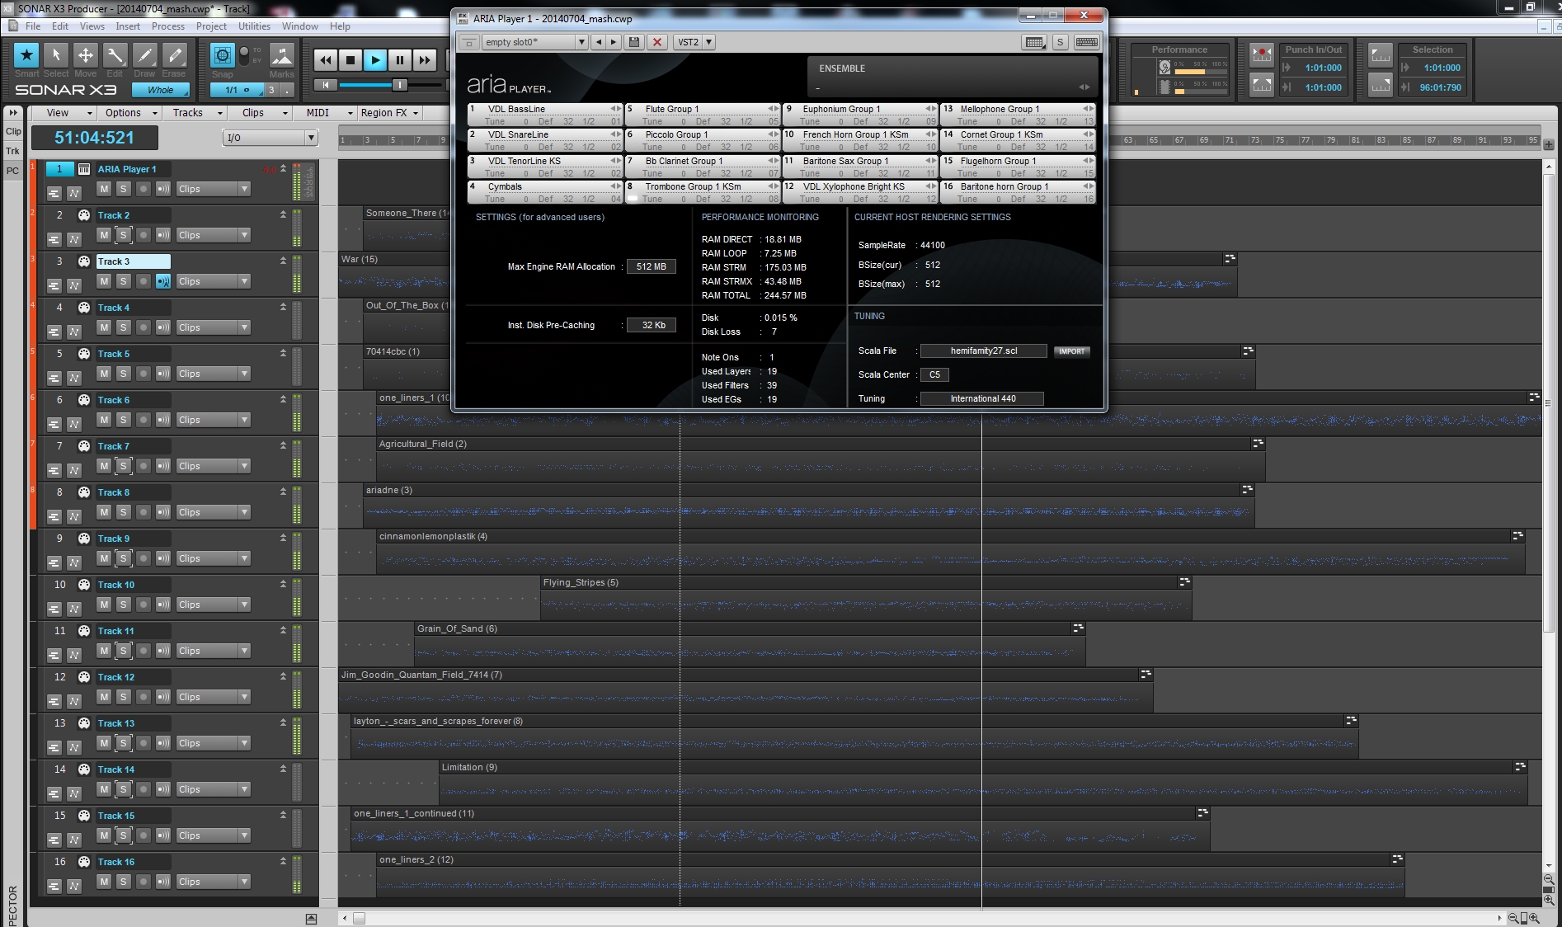This screenshot has height=927, width=1562.
Task: Pause the transport
Action: click(x=400, y=59)
